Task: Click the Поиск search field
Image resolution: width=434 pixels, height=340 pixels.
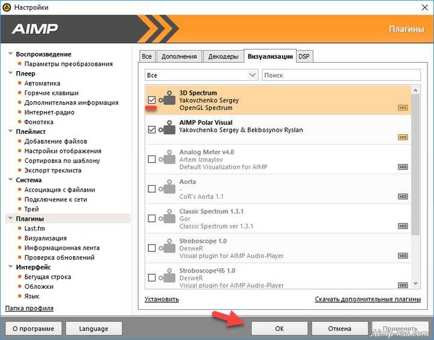Action: pos(341,75)
